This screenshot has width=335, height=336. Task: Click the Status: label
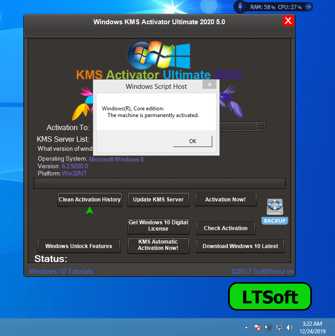point(51,259)
